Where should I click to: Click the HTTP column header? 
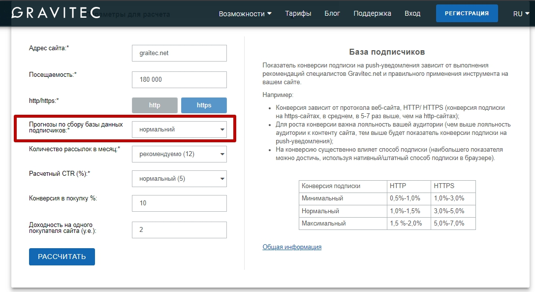point(409,186)
